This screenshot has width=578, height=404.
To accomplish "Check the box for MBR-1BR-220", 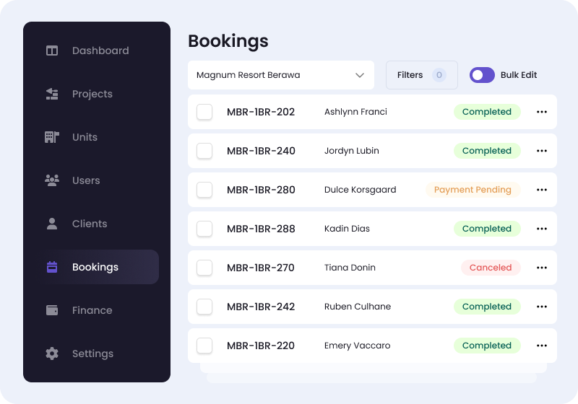I will point(204,346).
